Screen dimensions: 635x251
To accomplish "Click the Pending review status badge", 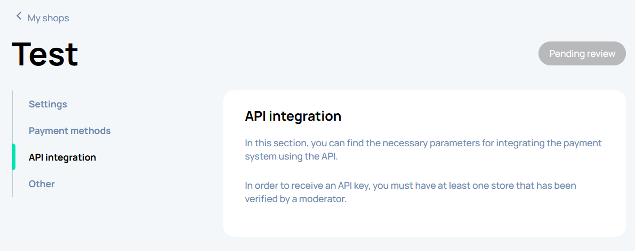I will point(582,54).
